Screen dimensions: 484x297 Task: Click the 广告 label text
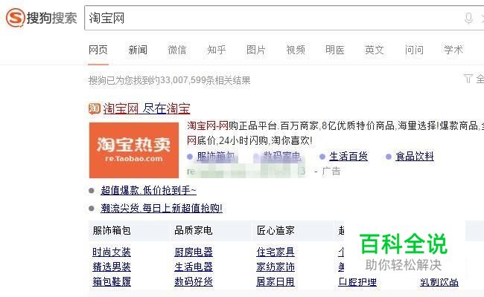point(331,171)
